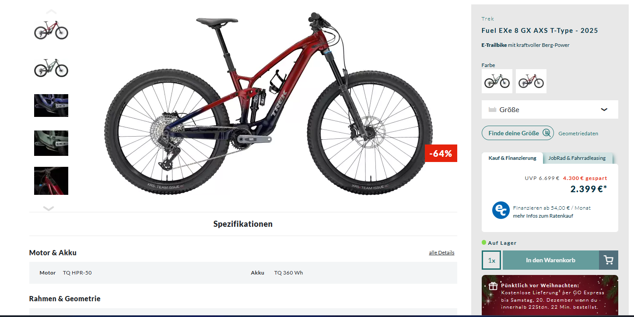Open the Größe size dropdown

[x=550, y=109]
